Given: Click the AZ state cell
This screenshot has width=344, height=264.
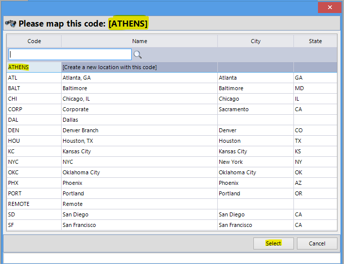Looking at the screenshot, I should (315, 183).
